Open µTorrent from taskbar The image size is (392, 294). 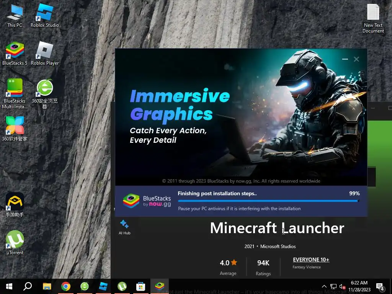click(x=122, y=286)
